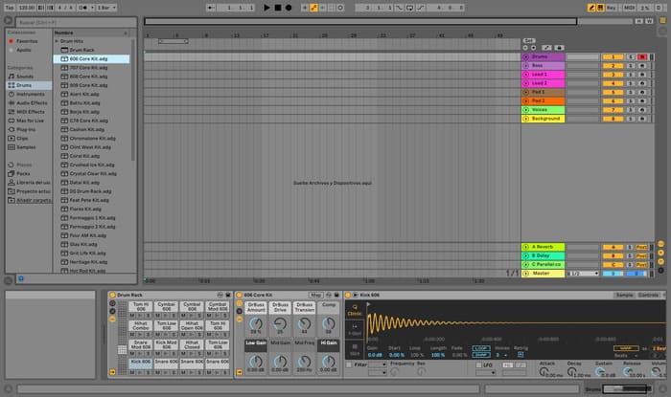Enable the Punch-In switch

399,8
